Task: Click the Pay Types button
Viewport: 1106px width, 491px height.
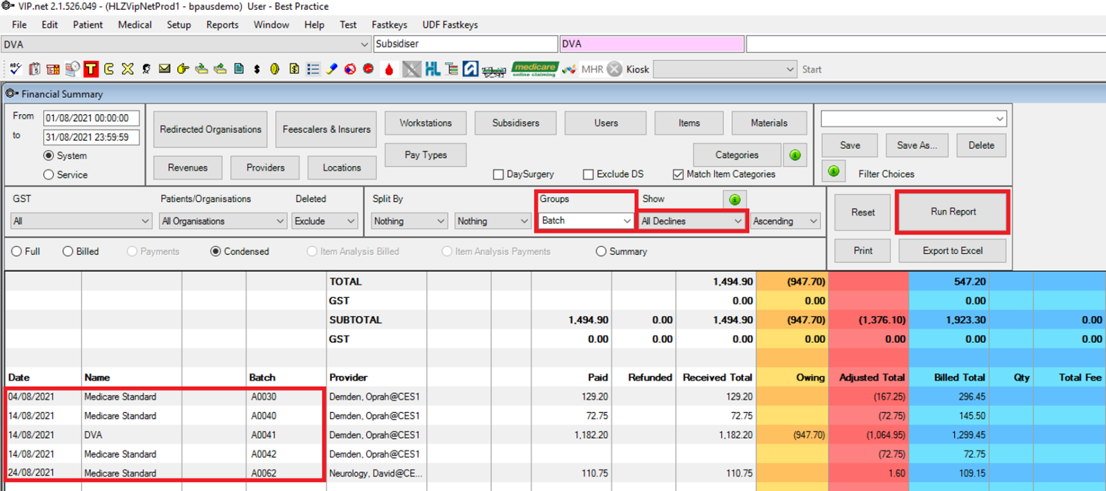Action: coord(426,155)
